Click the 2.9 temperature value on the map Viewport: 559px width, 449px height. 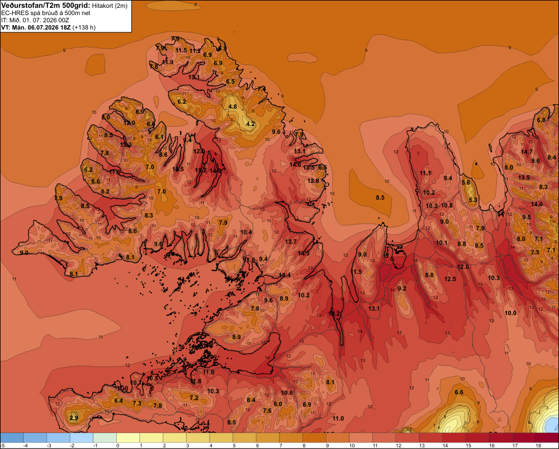coord(74,418)
